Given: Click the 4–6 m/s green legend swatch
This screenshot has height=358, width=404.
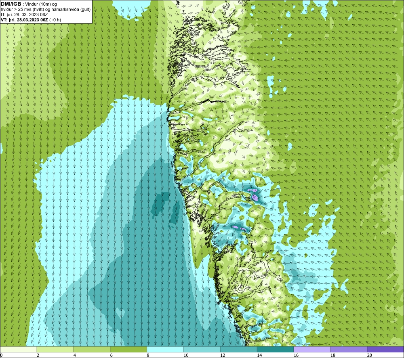Looking at the screenshot, I should point(92,349).
